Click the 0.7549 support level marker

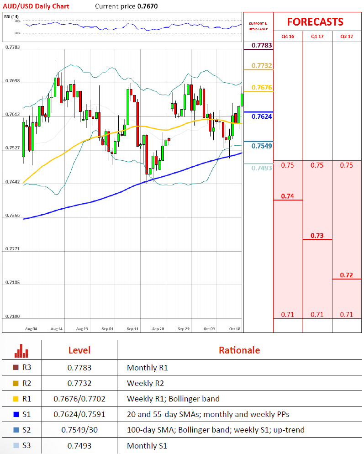tap(262, 146)
